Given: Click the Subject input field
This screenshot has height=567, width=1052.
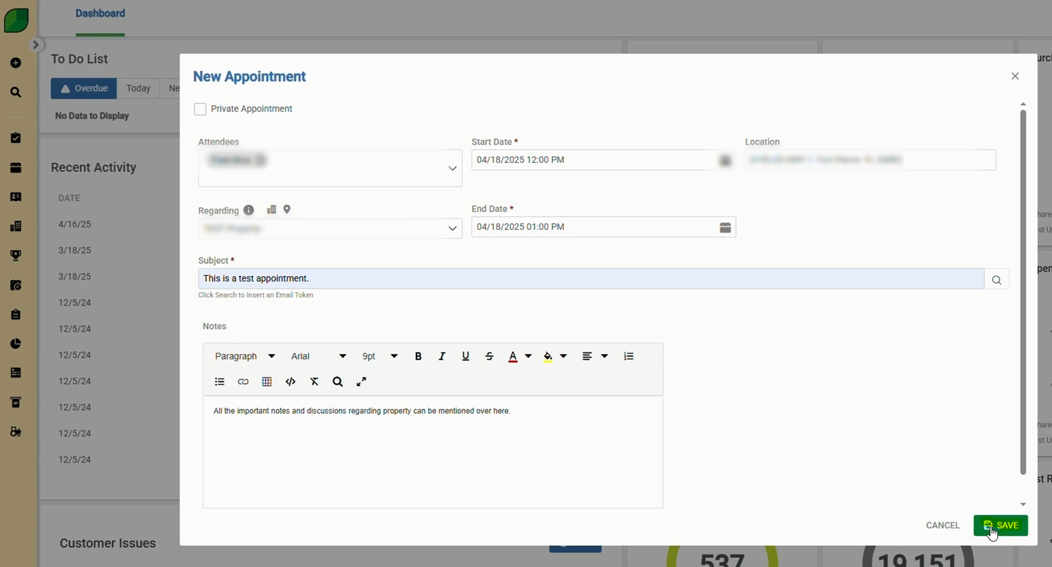Looking at the screenshot, I should 591,279.
